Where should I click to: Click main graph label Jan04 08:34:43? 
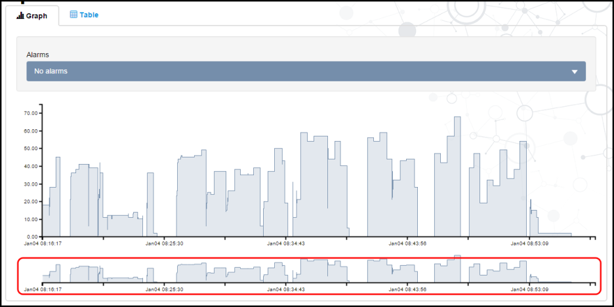pyautogui.click(x=286, y=243)
